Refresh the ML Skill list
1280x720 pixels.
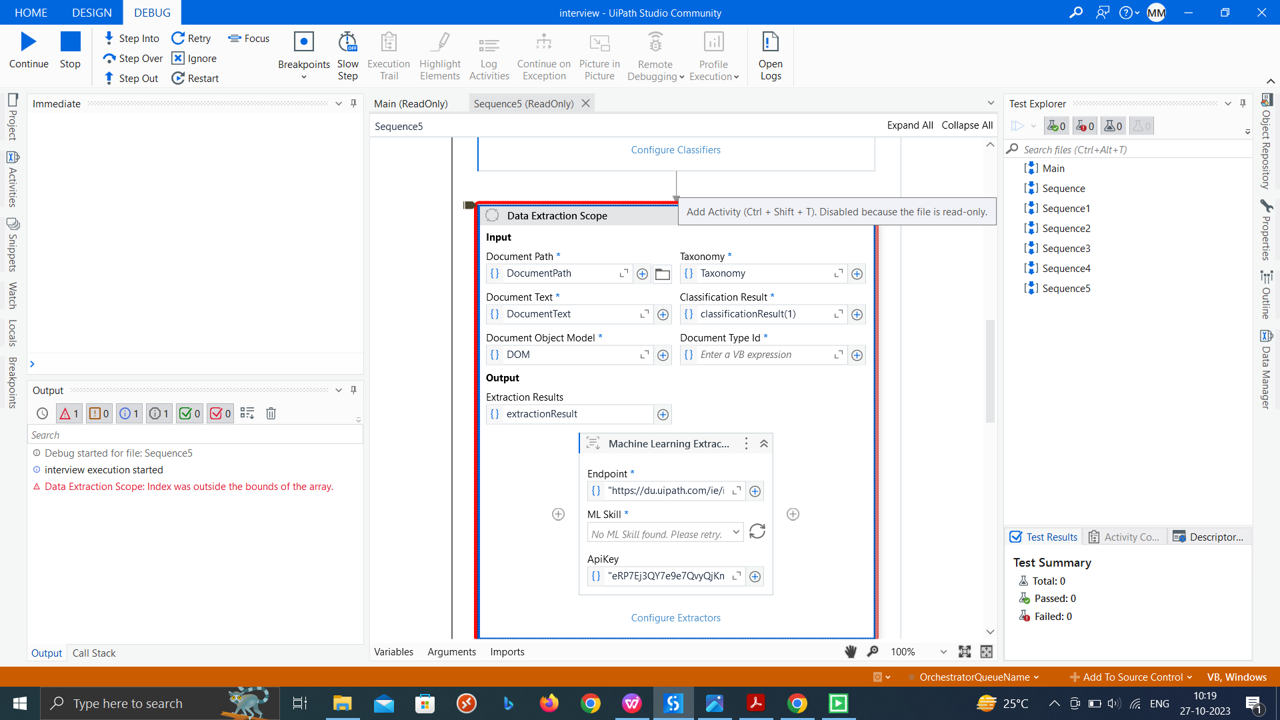coord(757,531)
